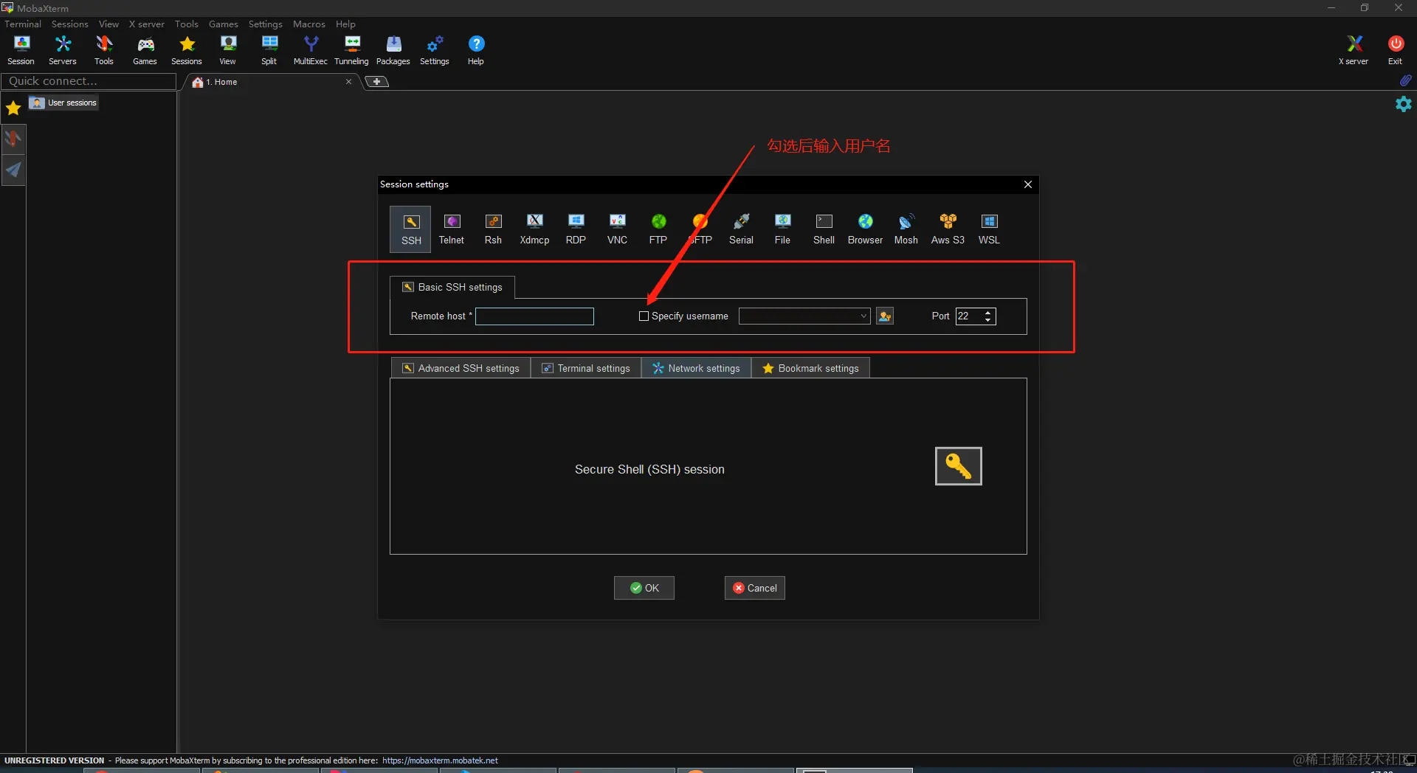Image resolution: width=1417 pixels, height=773 pixels.
Task: Click the red Exit toolbar button
Action: (x=1395, y=50)
